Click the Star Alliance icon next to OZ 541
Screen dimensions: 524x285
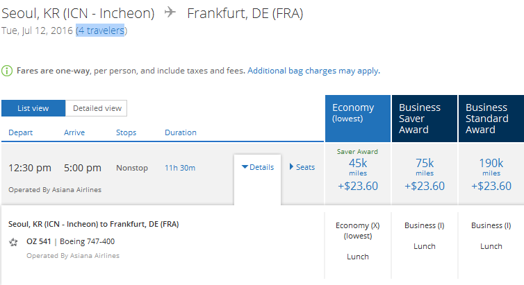14,242
